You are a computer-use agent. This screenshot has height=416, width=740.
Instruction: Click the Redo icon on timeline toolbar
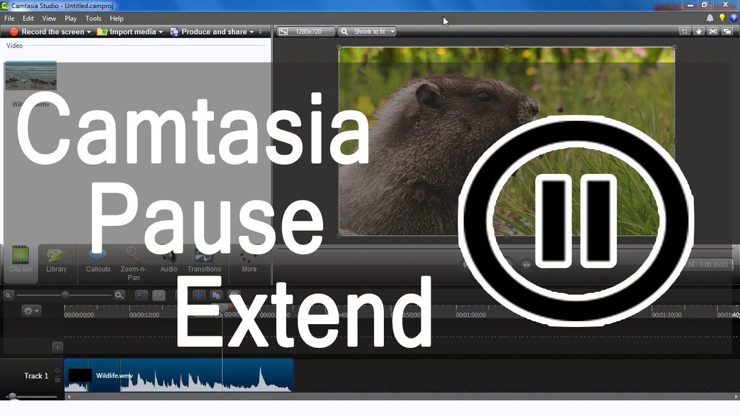click(x=159, y=295)
